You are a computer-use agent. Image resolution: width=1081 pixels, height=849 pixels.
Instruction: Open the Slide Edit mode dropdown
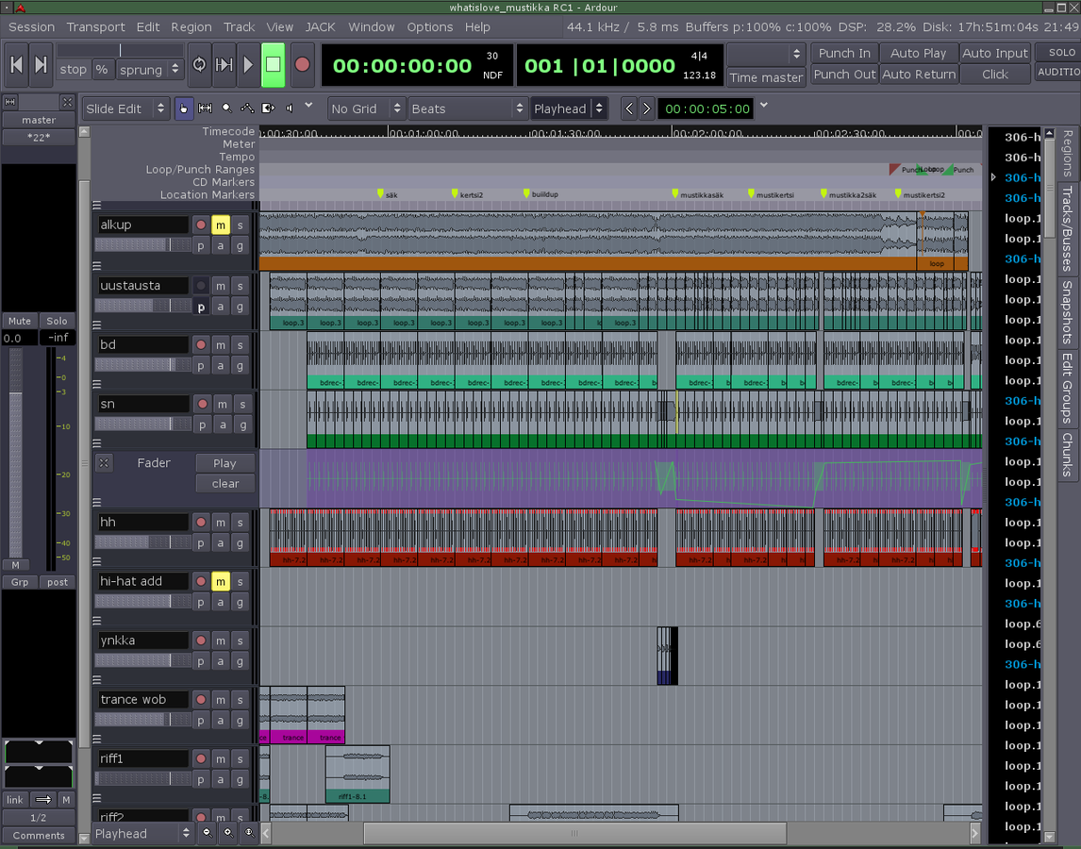(126, 108)
